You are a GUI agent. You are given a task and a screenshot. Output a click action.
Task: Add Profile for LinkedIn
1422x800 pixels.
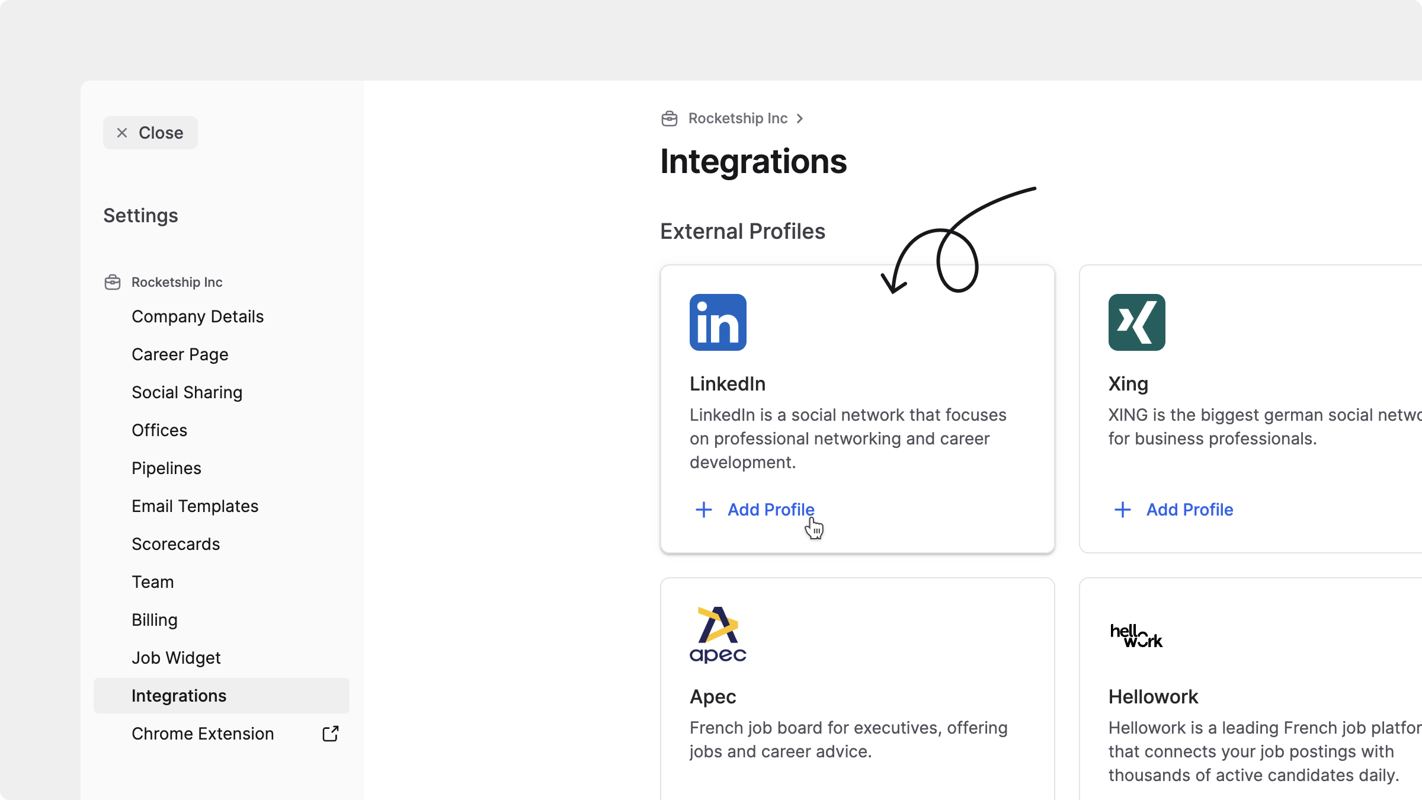coord(771,510)
